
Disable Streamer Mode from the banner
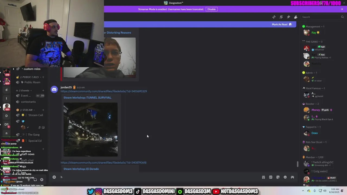[211, 9]
